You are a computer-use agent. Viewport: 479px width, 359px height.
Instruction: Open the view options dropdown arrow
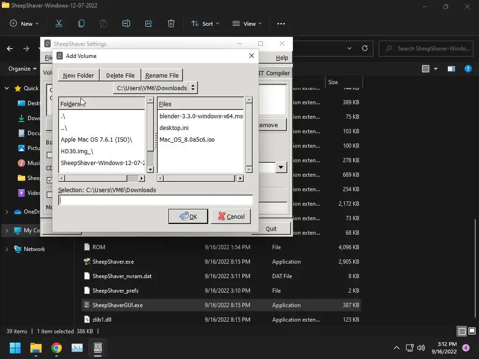click(x=435, y=69)
